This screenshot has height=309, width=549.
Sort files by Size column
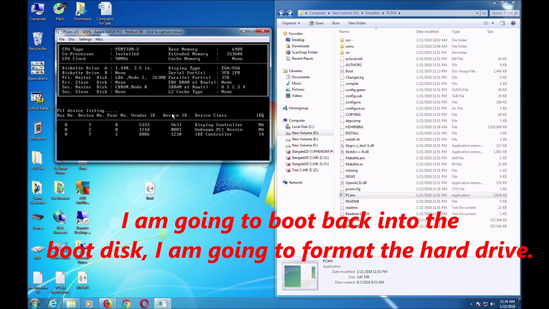(x=490, y=32)
